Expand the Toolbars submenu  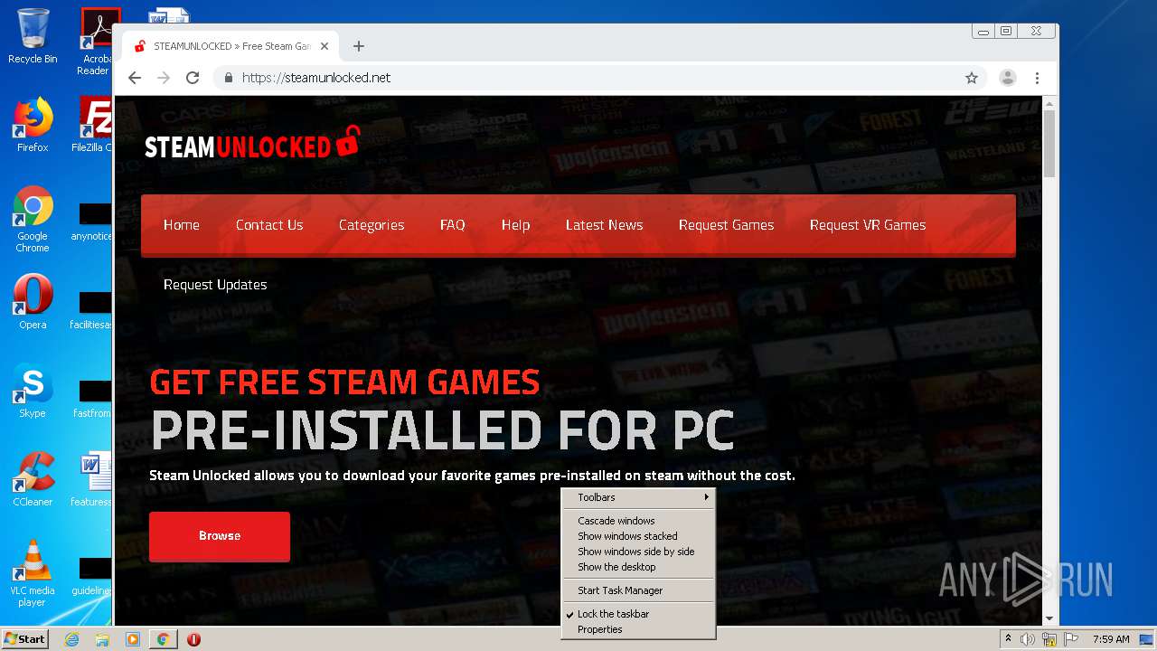pyautogui.click(x=638, y=497)
